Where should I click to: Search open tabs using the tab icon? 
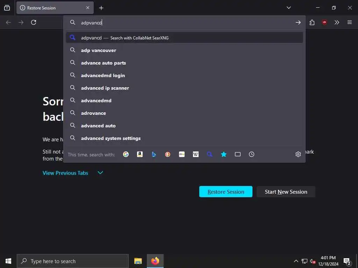(238, 154)
